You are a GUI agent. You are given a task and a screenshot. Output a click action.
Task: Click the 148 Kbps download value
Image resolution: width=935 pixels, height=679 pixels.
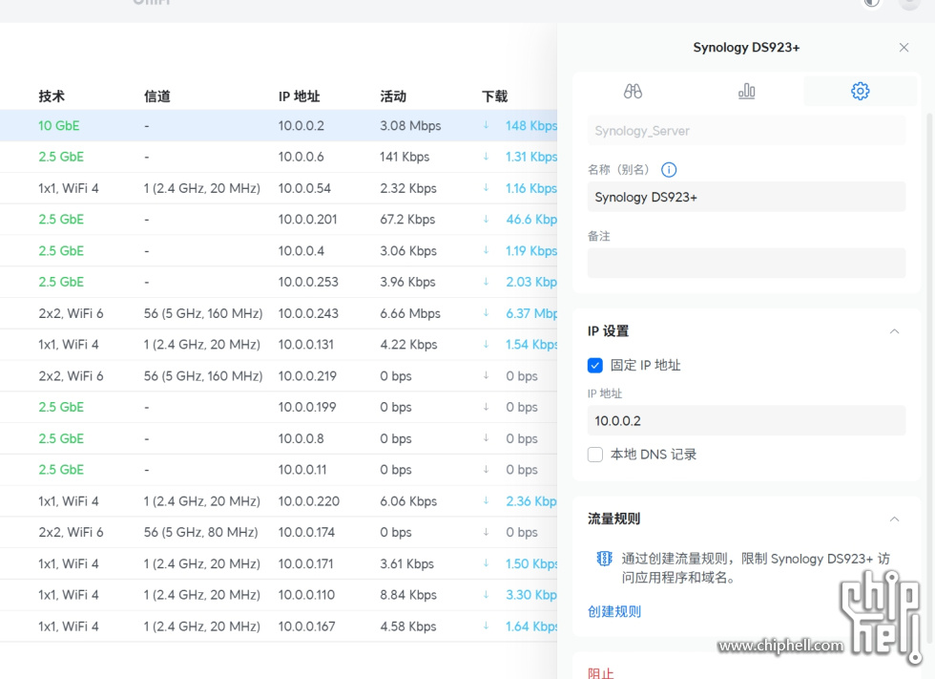(531, 126)
